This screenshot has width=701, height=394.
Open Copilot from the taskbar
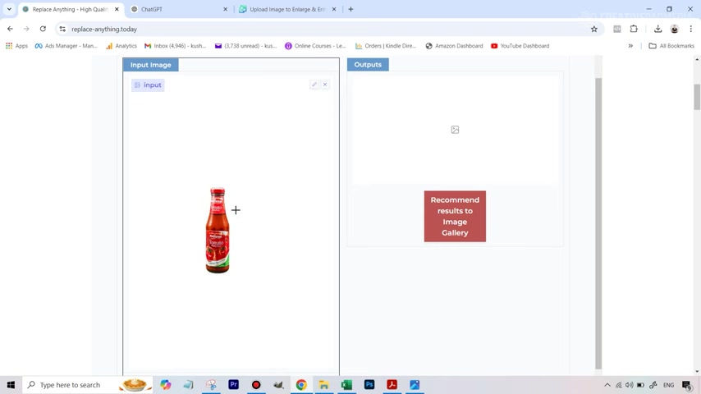(x=166, y=385)
